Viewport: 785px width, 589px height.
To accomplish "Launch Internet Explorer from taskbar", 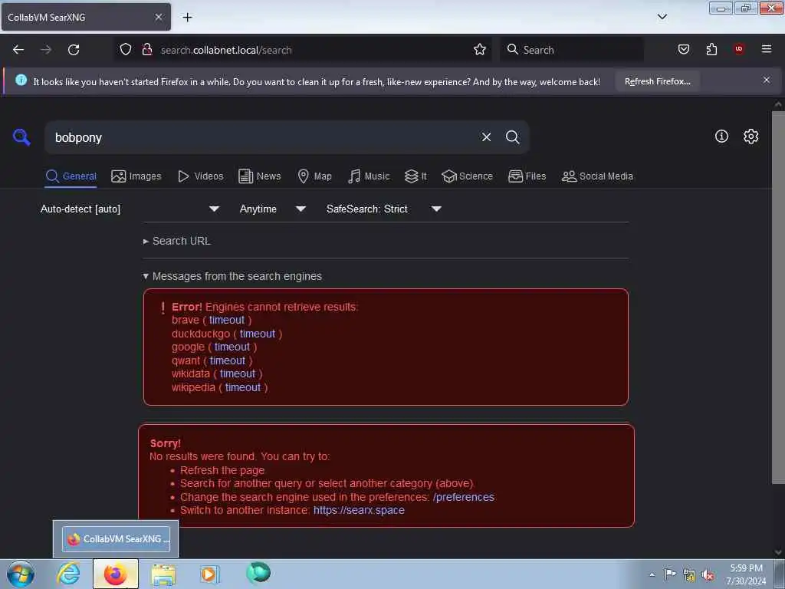I will click(68, 574).
